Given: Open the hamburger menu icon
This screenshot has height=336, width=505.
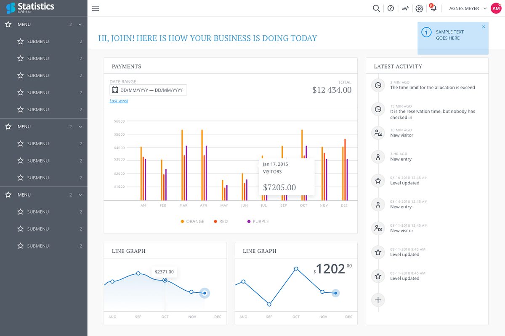Looking at the screenshot, I should click(x=96, y=8).
